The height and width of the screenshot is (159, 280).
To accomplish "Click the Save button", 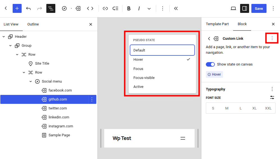I will (259, 8).
